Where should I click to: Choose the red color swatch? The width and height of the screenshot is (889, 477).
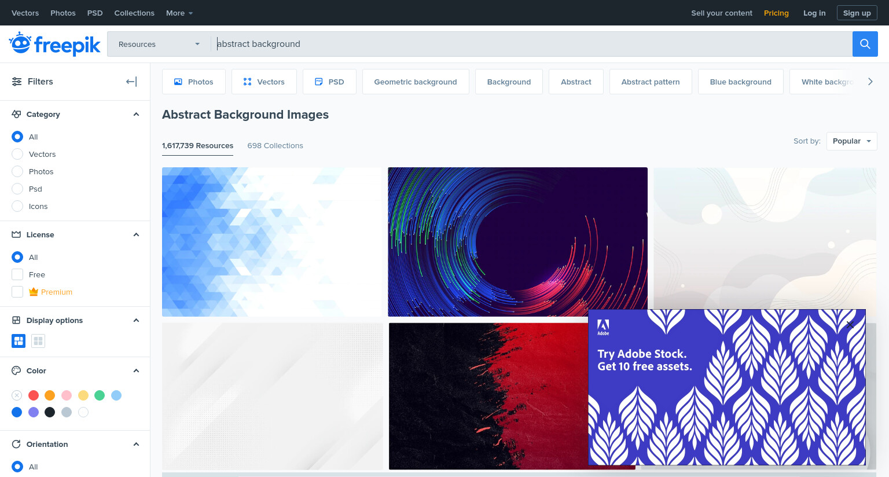click(x=34, y=395)
